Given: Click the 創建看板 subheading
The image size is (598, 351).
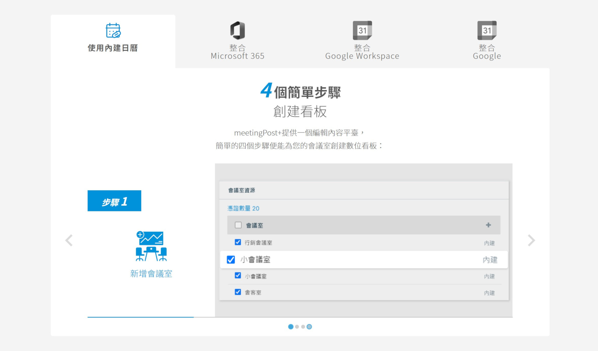Looking at the screenshot, I should [x=300, y=111].
